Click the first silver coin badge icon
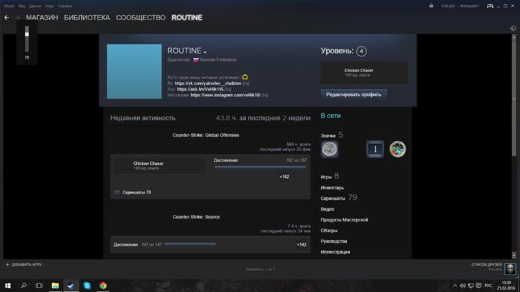 [x=330, y=149]
